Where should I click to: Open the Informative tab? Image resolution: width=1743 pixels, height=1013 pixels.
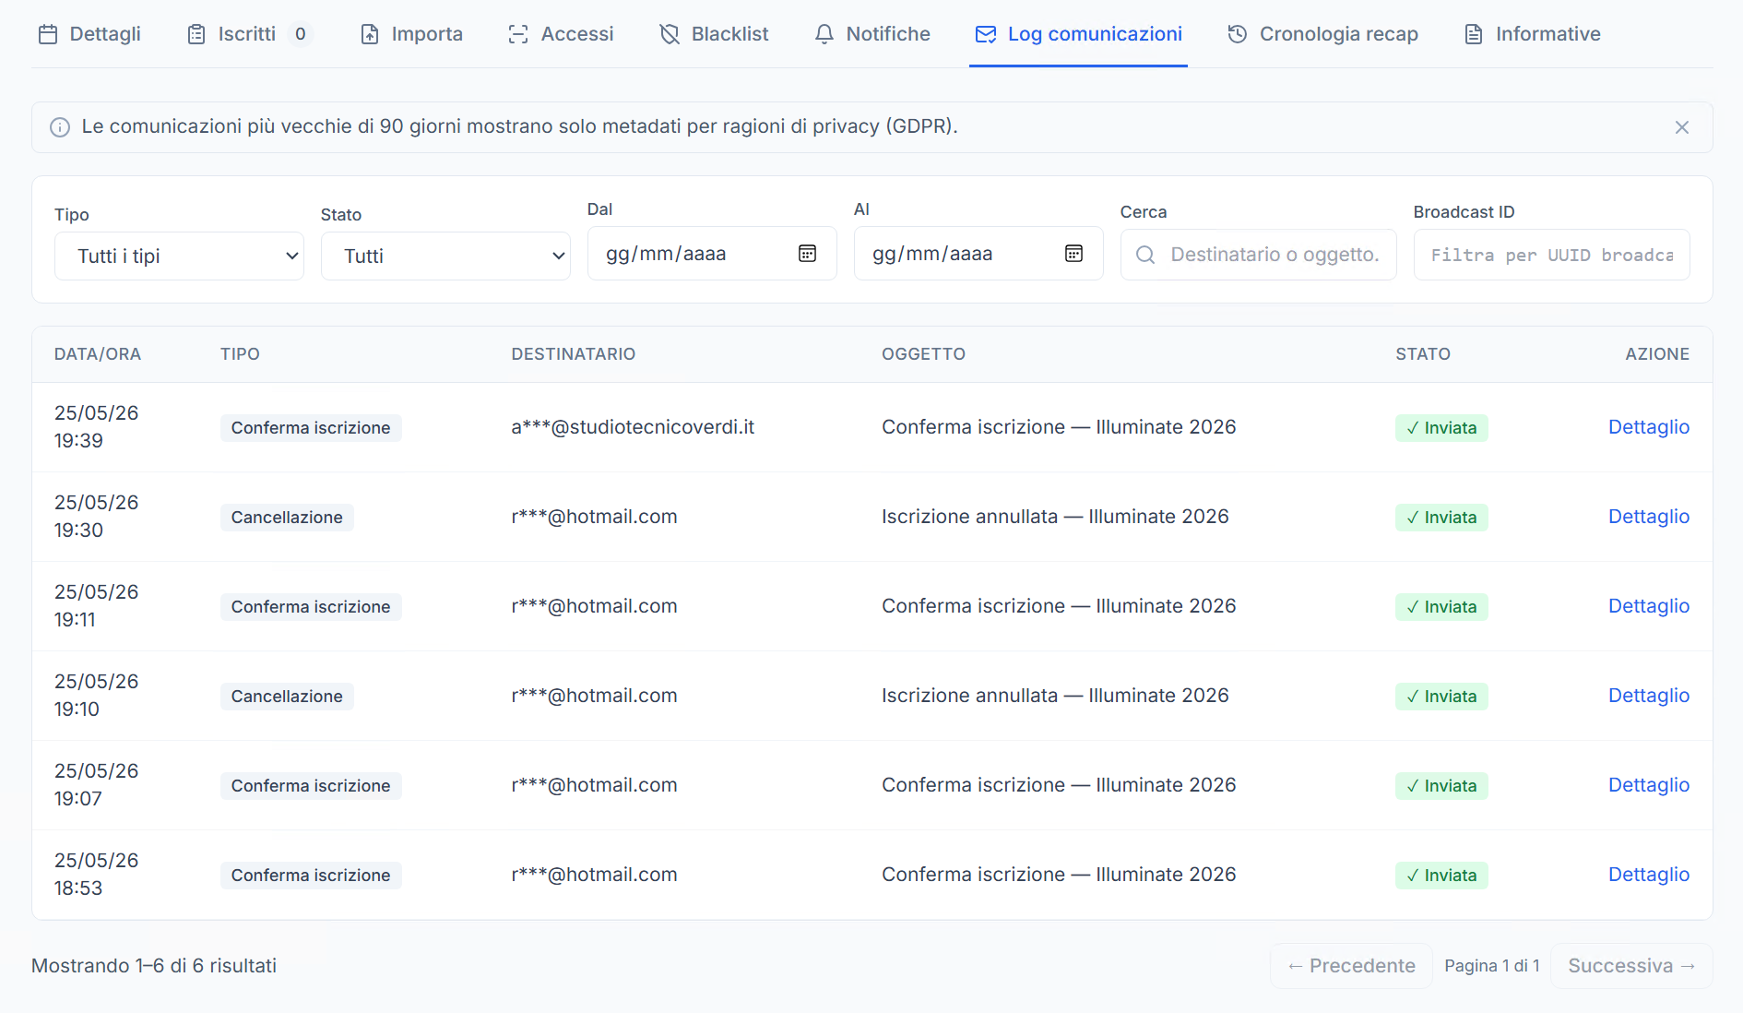[x=1533, y=34]
